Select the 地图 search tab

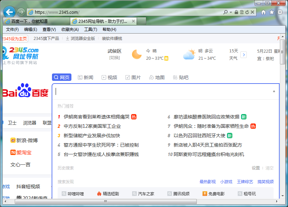(157, 77)
